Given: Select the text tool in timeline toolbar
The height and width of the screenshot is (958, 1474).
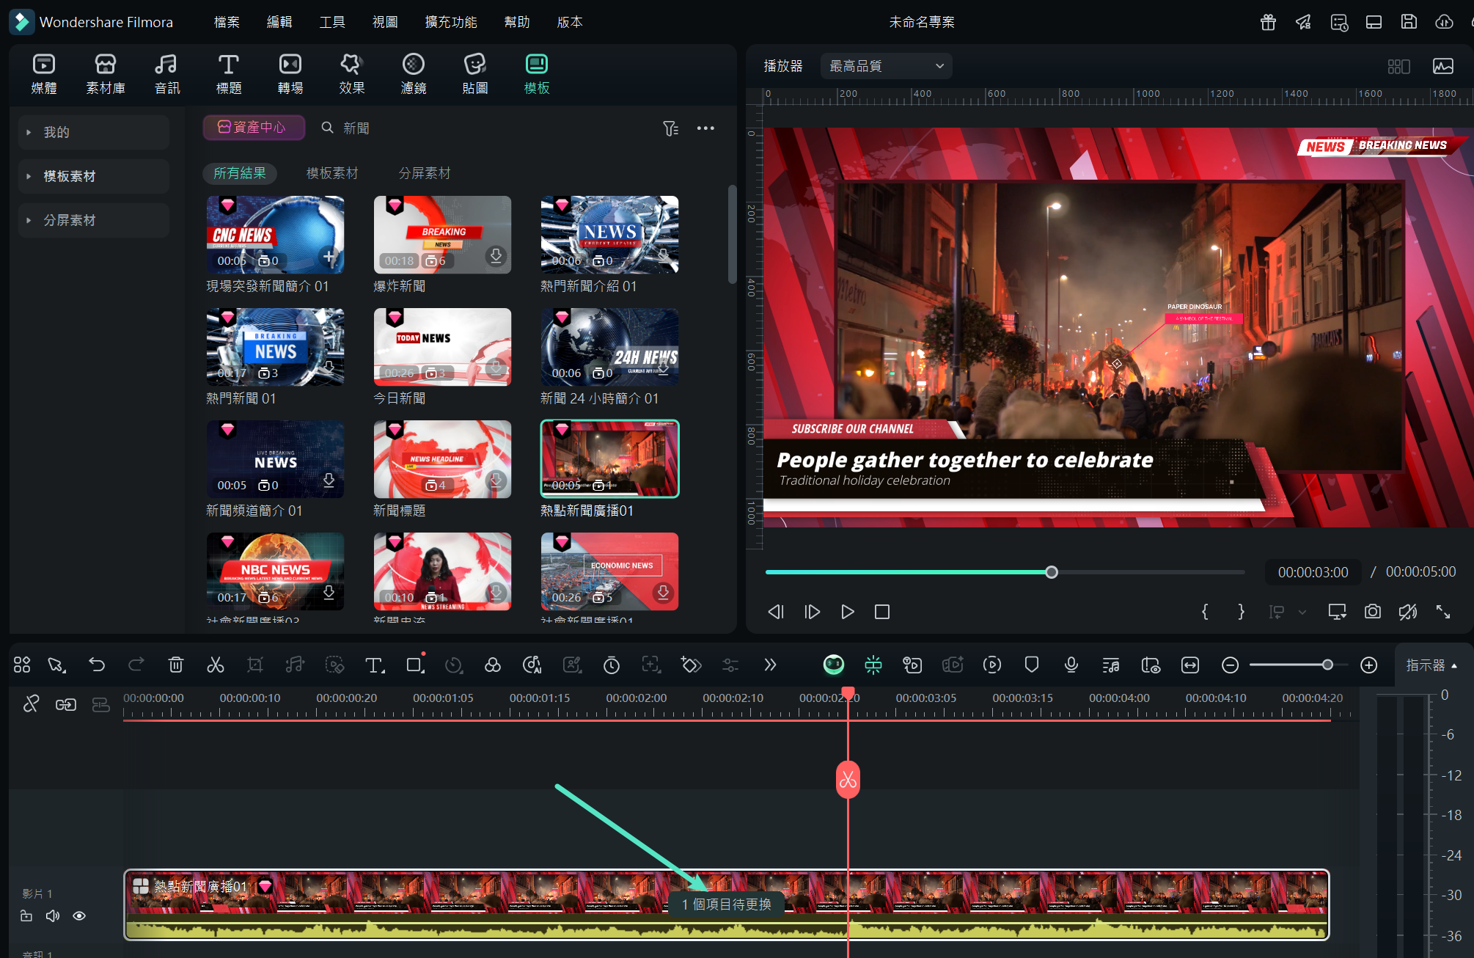Looking at the screenshot, I should click(x=374, y=665).
